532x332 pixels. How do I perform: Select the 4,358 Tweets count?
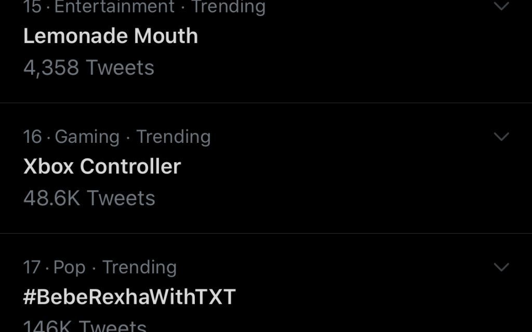(x=89, y=68)
